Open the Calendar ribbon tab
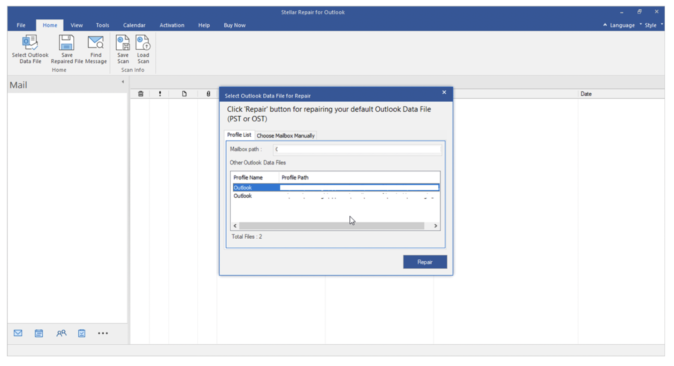 tap(134, 25)
